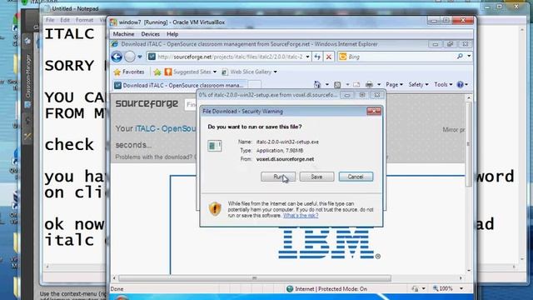Open a new blank IE tab

(254, 85)
